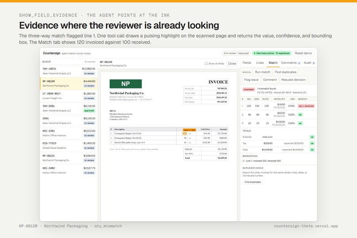Open HOI-3391 Harbor Office Interiors invoice
Screen dimensions: 357x238
pos(69,133)
